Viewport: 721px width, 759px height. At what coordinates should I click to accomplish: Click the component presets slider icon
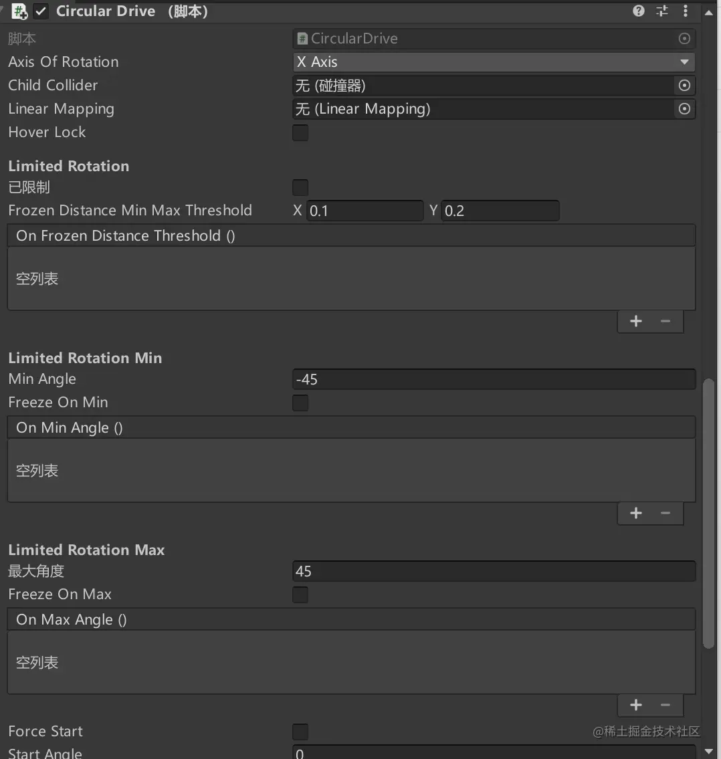coord(662,11)
